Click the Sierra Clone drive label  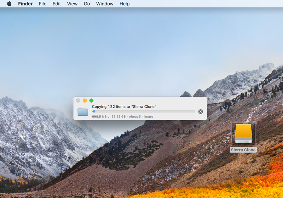243,150
